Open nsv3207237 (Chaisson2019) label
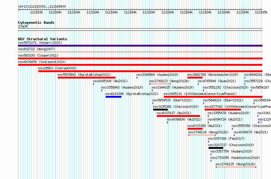This screenshot has width=271, height=179. 231,145
